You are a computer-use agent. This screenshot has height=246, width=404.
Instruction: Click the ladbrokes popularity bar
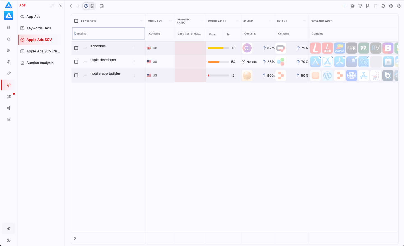[x=219, y=48]
